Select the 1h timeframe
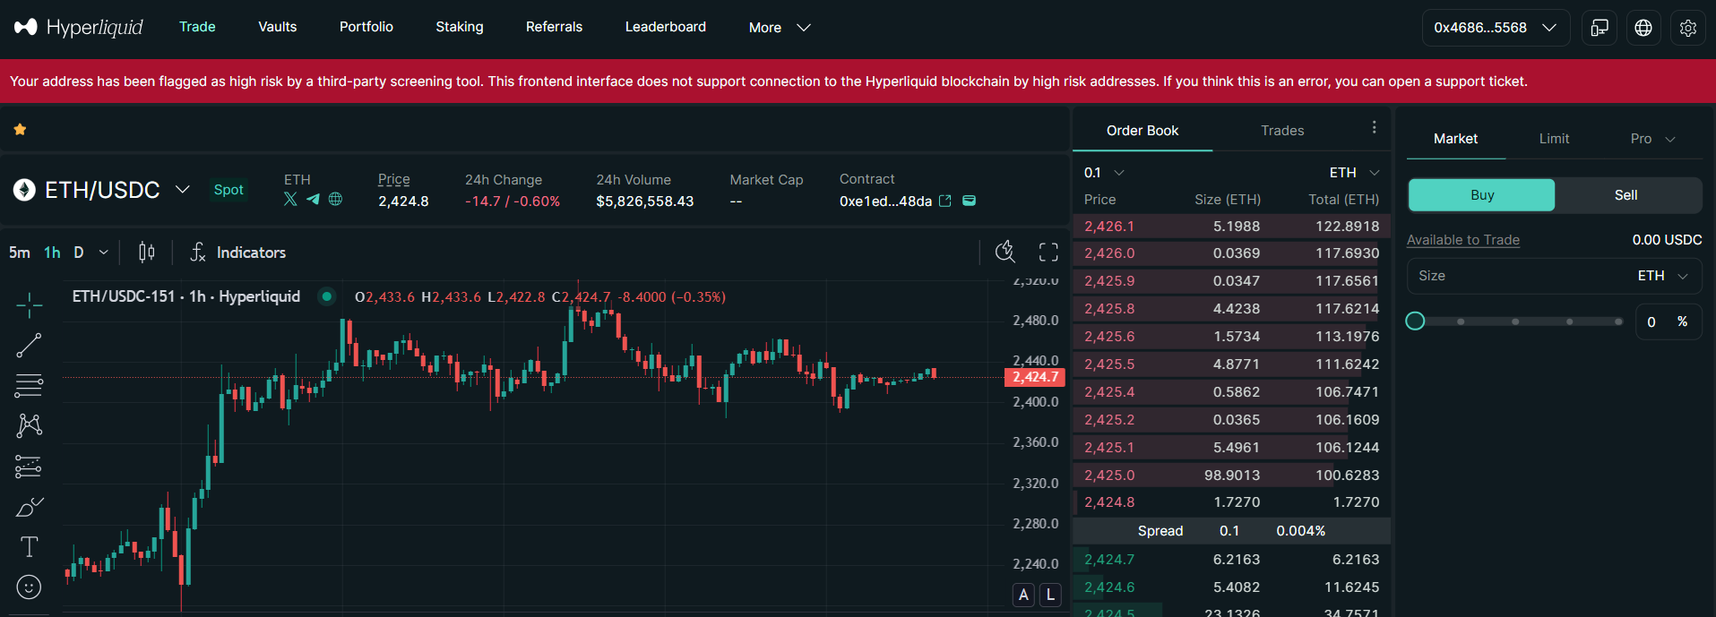 52,253
